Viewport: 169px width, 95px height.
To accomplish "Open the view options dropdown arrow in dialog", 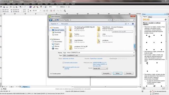I will point(128,24).
